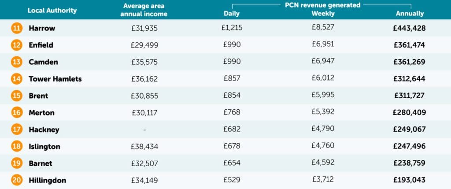Click the Weekly column header
The image size is (451, 189).
(323, 14)
